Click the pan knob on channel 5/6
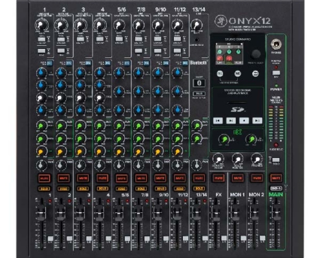Viewport: 320px width, 258px height. (x=119, y=165)
